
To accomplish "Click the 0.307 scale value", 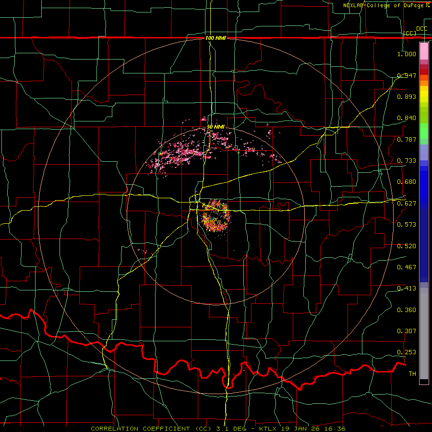I will coord(407,331).
